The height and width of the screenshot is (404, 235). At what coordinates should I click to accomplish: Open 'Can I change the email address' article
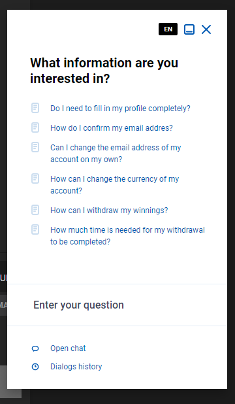(x=116, y=154)
